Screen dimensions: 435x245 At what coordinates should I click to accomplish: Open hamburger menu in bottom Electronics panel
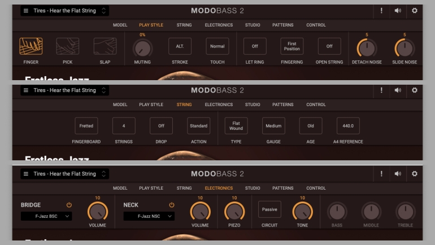tap(26, 174)
